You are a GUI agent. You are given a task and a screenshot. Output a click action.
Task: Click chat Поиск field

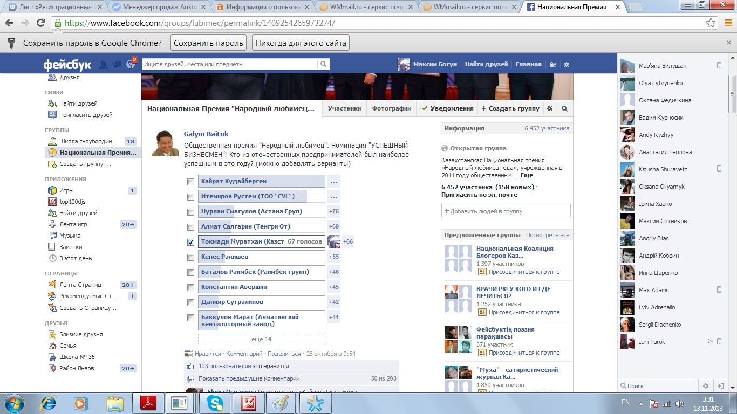[658, 386]
